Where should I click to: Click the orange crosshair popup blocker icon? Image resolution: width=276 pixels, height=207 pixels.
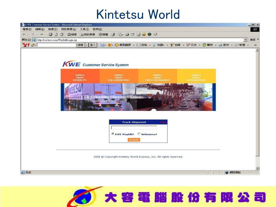coord(109,45)
